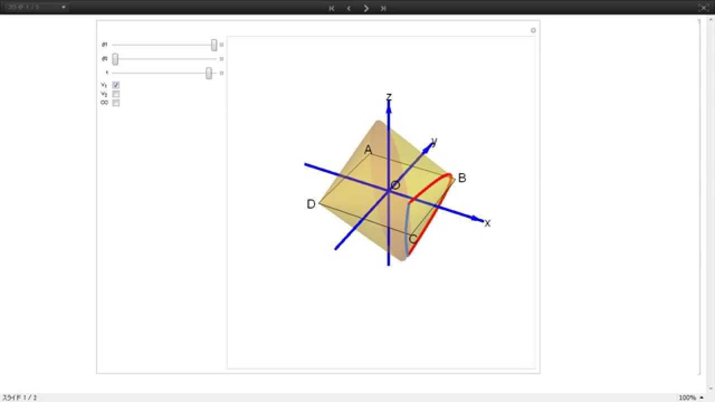Viewport: 715px width, 402px height.
Task: Click the settings icon at panel corner
Action: tap(533, 30)
